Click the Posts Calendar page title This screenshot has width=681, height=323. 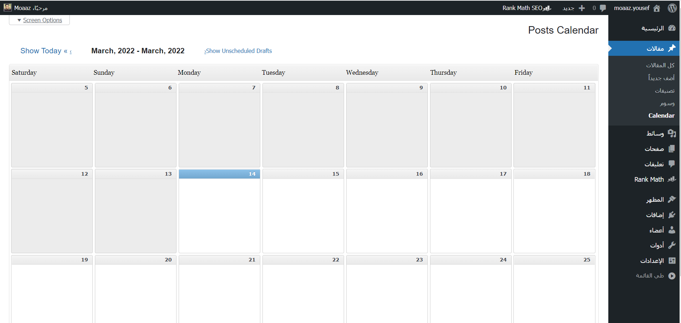click(x=563, y=30)
